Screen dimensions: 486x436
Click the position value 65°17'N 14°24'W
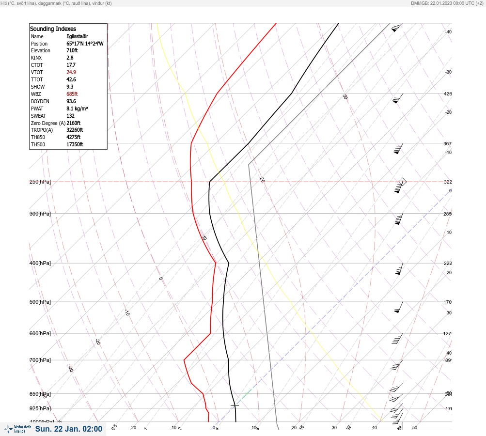point(85,44)
